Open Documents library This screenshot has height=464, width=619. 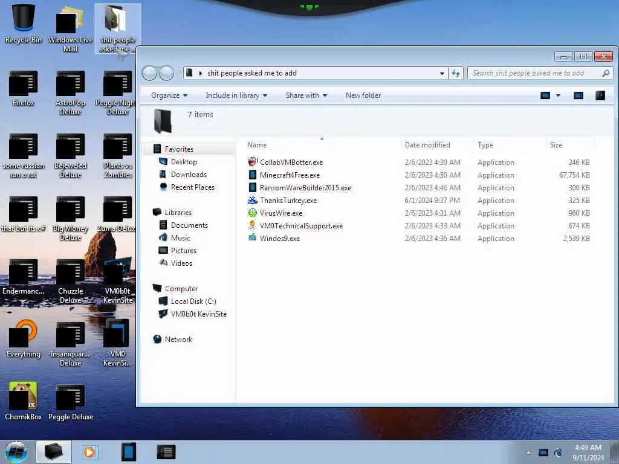pos(189,225)
